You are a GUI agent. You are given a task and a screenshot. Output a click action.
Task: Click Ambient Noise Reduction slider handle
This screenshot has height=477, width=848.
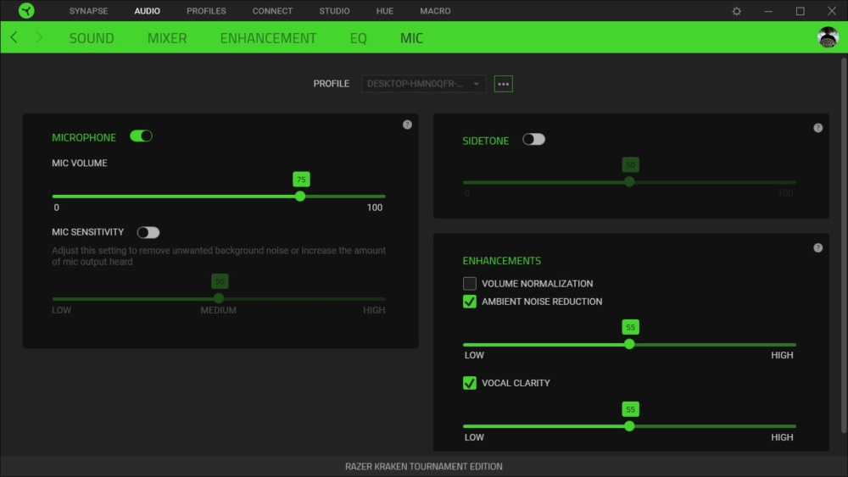pyautogui.click(x=629, y=344)
